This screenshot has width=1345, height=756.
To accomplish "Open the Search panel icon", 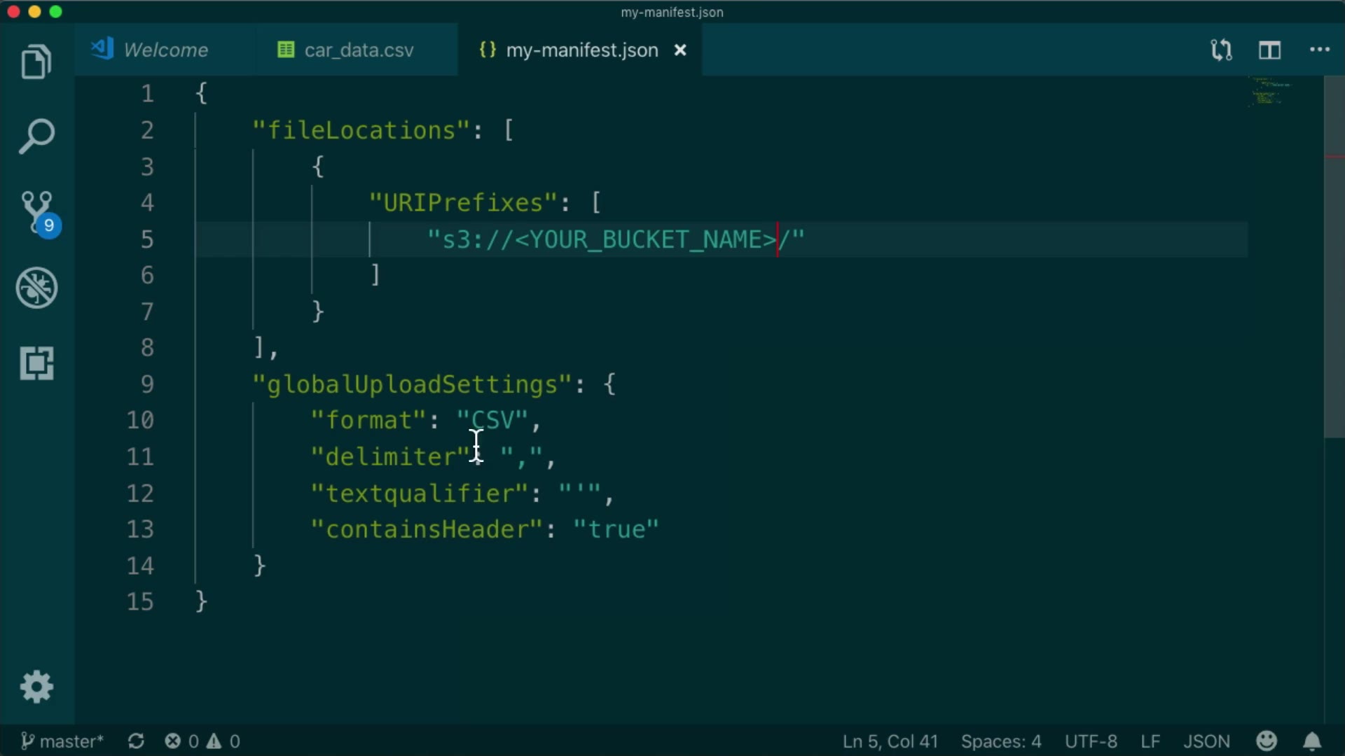I will tap(36, 136).
